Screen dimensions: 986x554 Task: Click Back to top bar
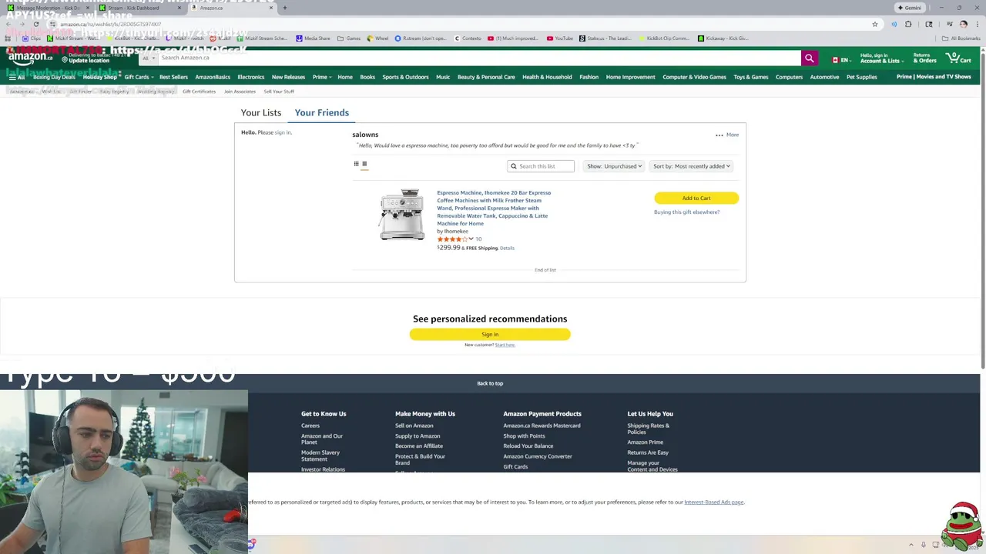point(490,383)
